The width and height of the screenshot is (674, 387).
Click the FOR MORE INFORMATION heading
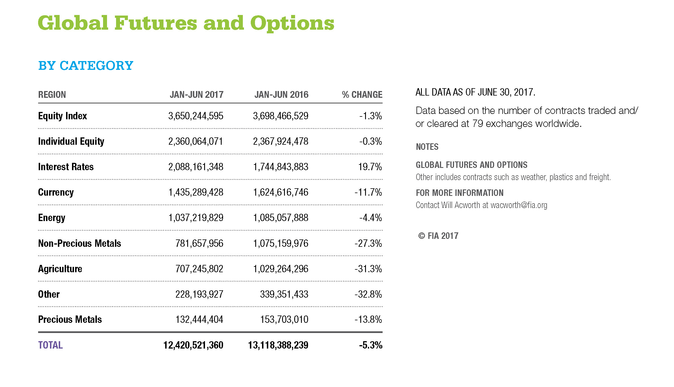459,193
